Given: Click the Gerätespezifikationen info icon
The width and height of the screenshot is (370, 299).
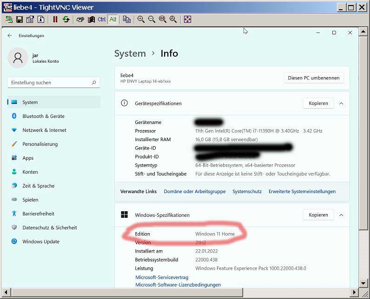Looking at the screenshot, I should pos(125,103).
